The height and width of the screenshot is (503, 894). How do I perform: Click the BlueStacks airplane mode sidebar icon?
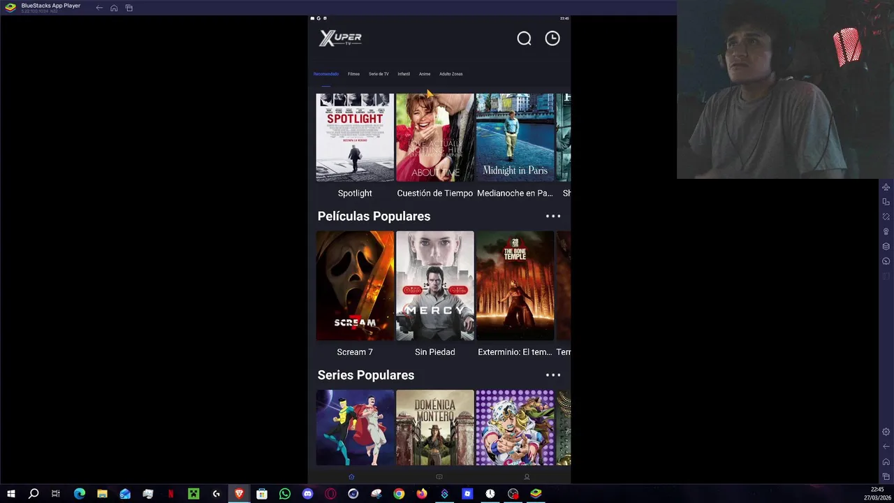coord(886,187)
